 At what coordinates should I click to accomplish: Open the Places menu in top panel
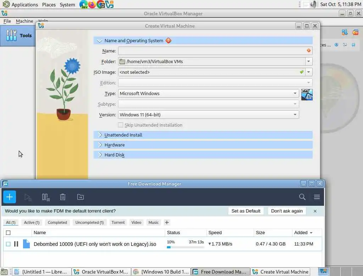(49, 5)
